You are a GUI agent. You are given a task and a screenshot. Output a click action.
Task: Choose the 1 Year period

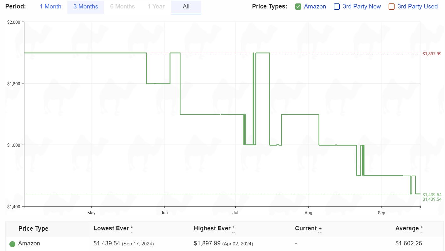tap(156, 7)
